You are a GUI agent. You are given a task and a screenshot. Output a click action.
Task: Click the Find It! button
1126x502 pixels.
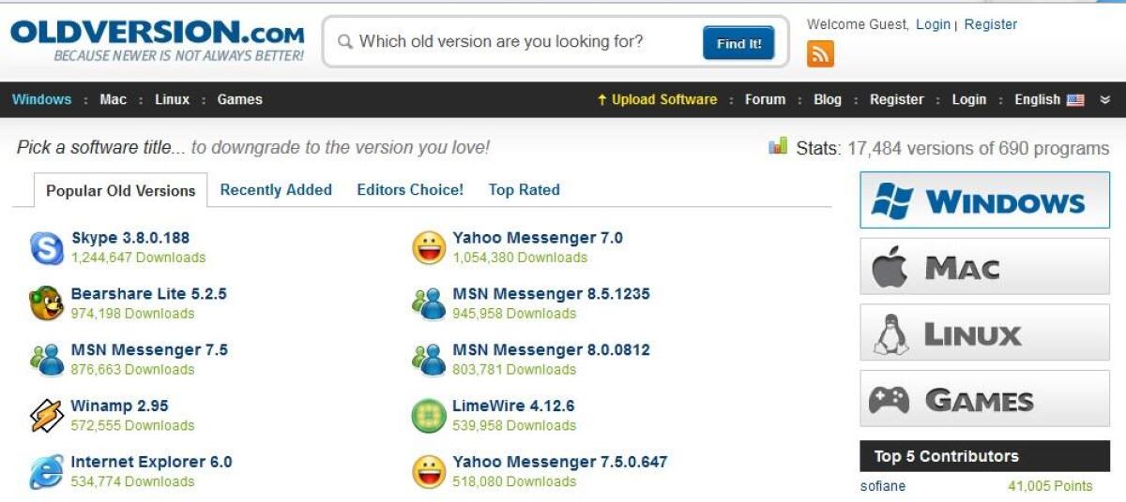738,43
